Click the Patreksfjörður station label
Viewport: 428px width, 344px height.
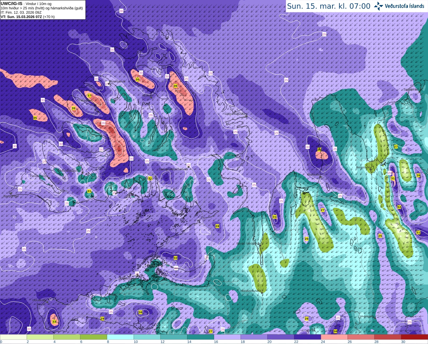point(39,176)
